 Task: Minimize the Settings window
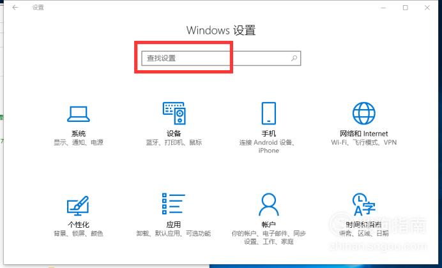[383, 8]
